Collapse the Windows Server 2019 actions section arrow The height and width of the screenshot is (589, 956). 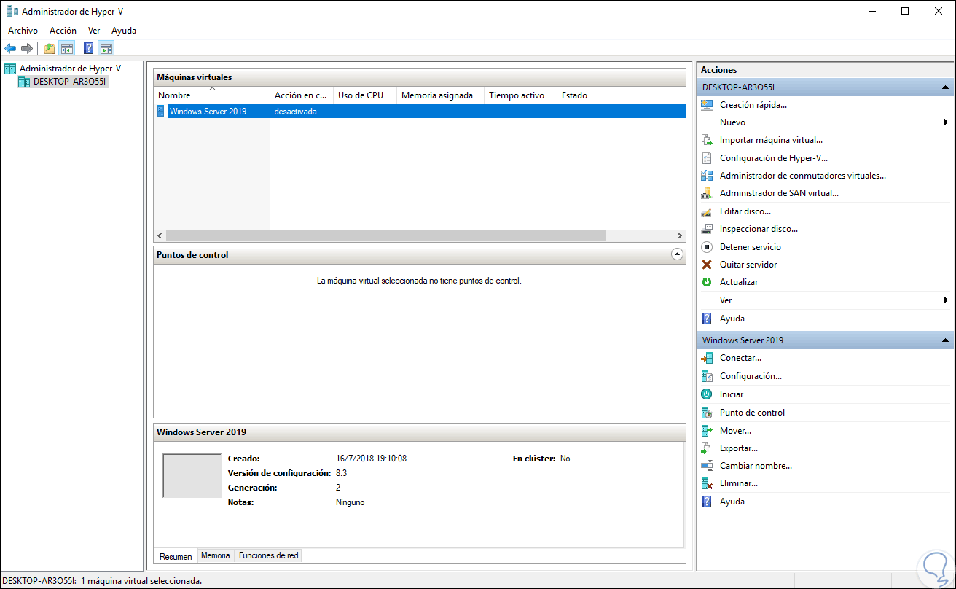tap(945, 340)
